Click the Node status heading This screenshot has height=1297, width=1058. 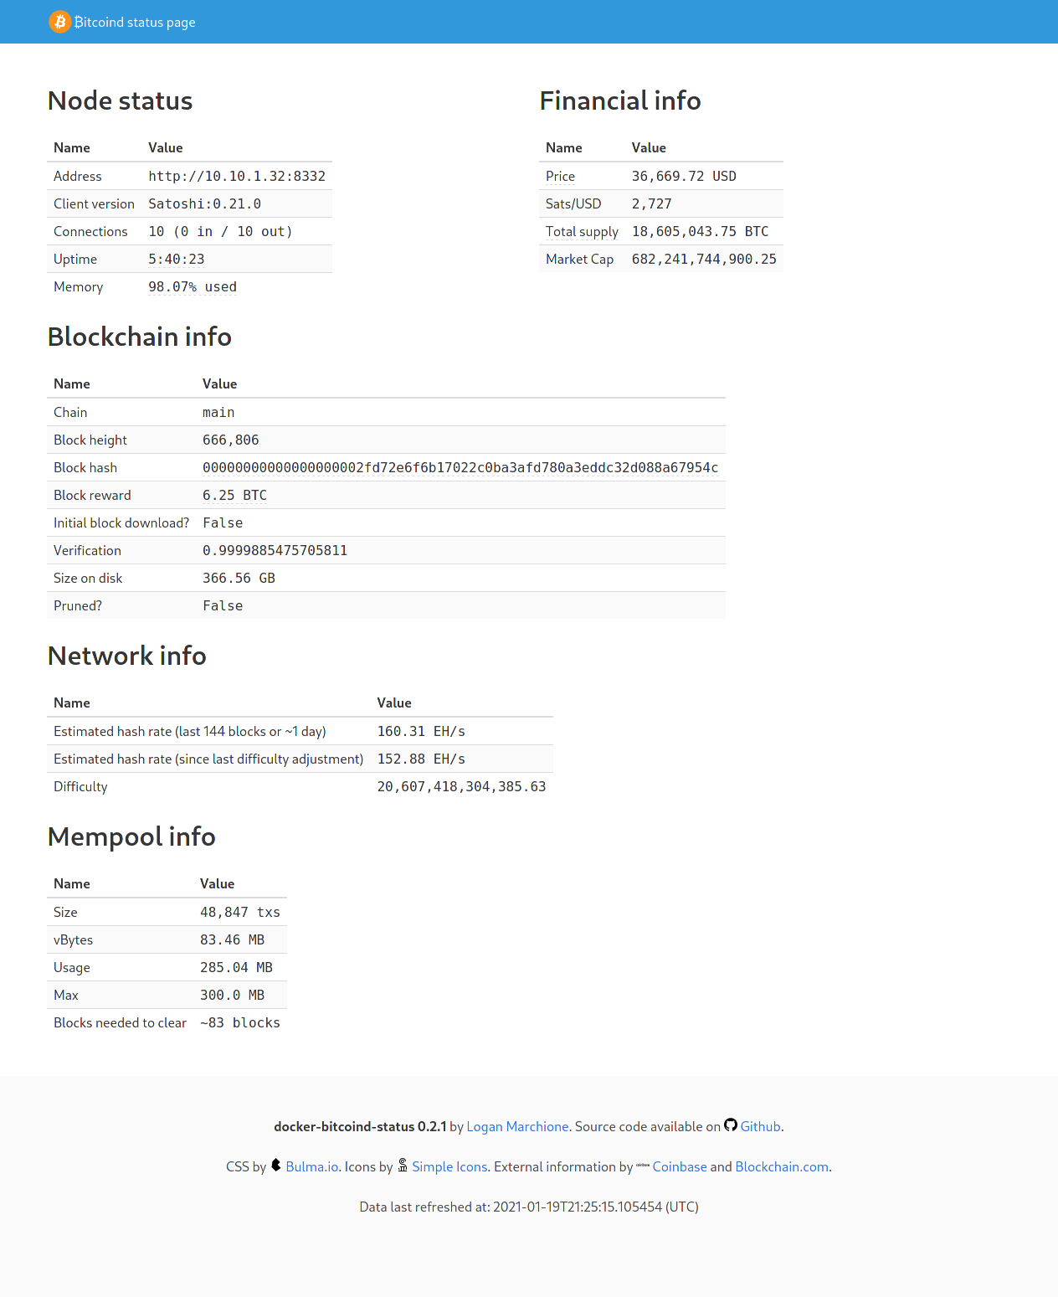click(121, 100)
